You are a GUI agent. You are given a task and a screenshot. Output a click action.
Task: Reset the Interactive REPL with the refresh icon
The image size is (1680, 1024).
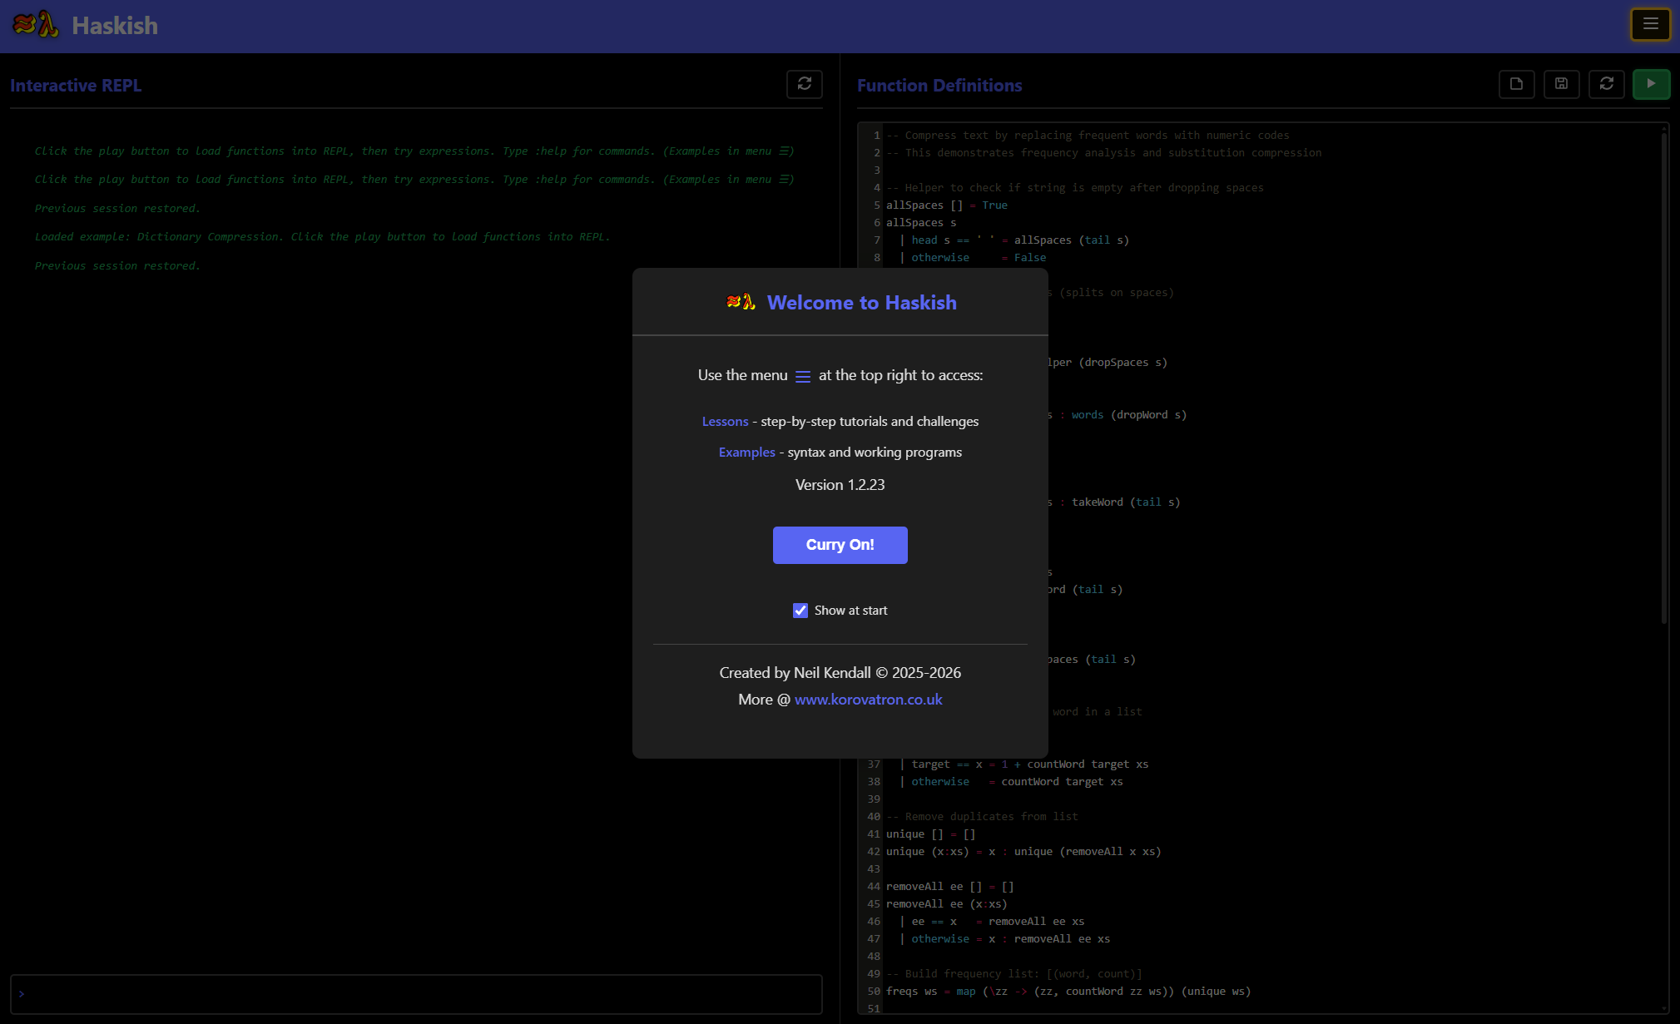click(805, 84)
